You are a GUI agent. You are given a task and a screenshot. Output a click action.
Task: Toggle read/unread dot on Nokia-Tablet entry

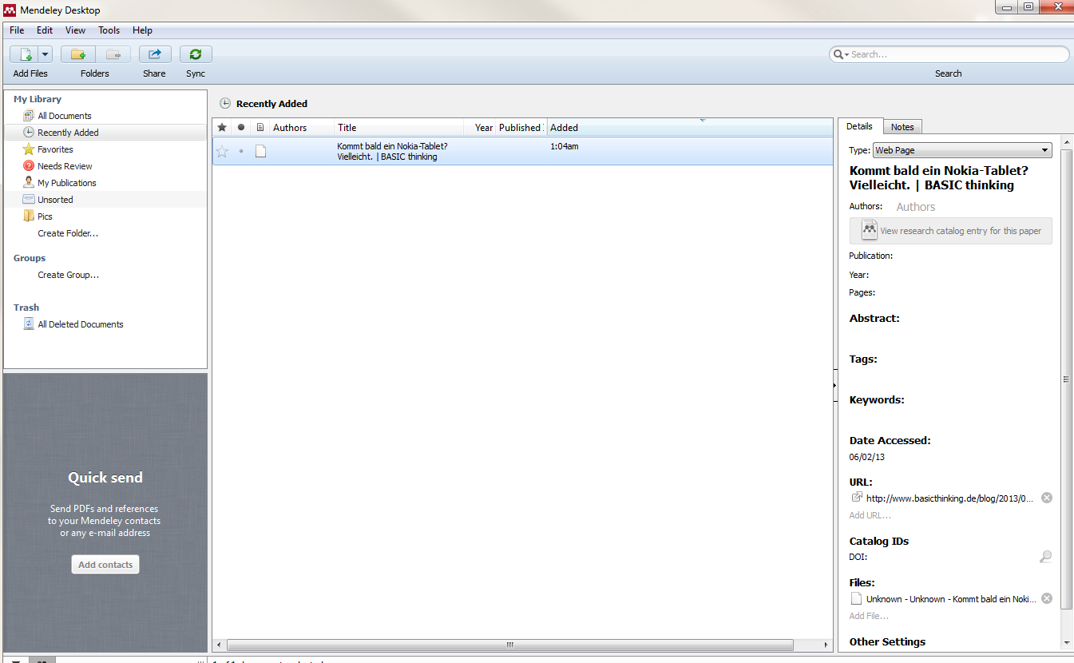tap(241, 151)
